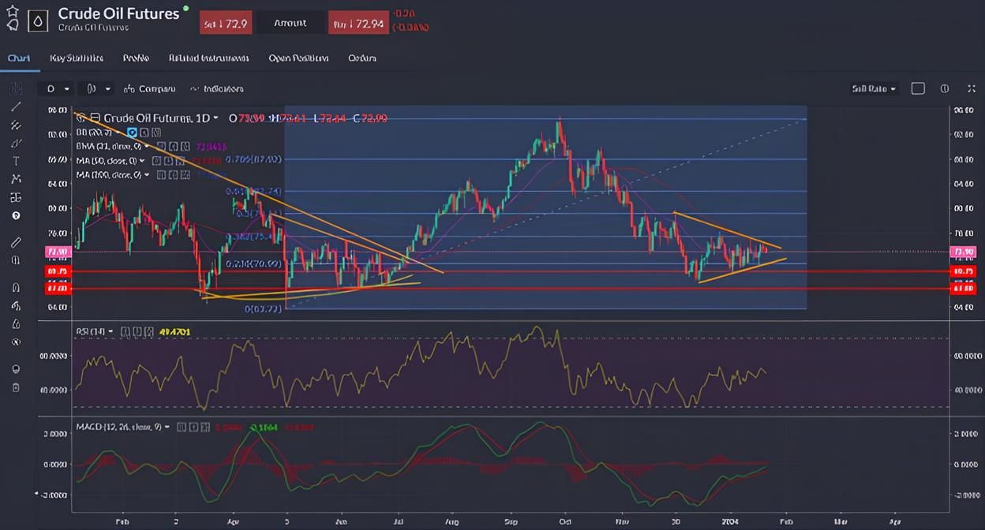The image size is (985, 530).
Task: Open the candle chart type dropdown
Action: point(98,88)
